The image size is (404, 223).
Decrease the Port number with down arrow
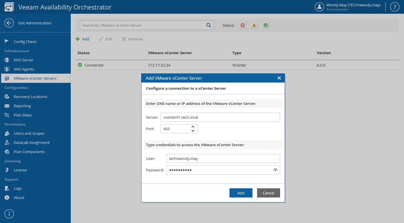(x=193, y=131)
